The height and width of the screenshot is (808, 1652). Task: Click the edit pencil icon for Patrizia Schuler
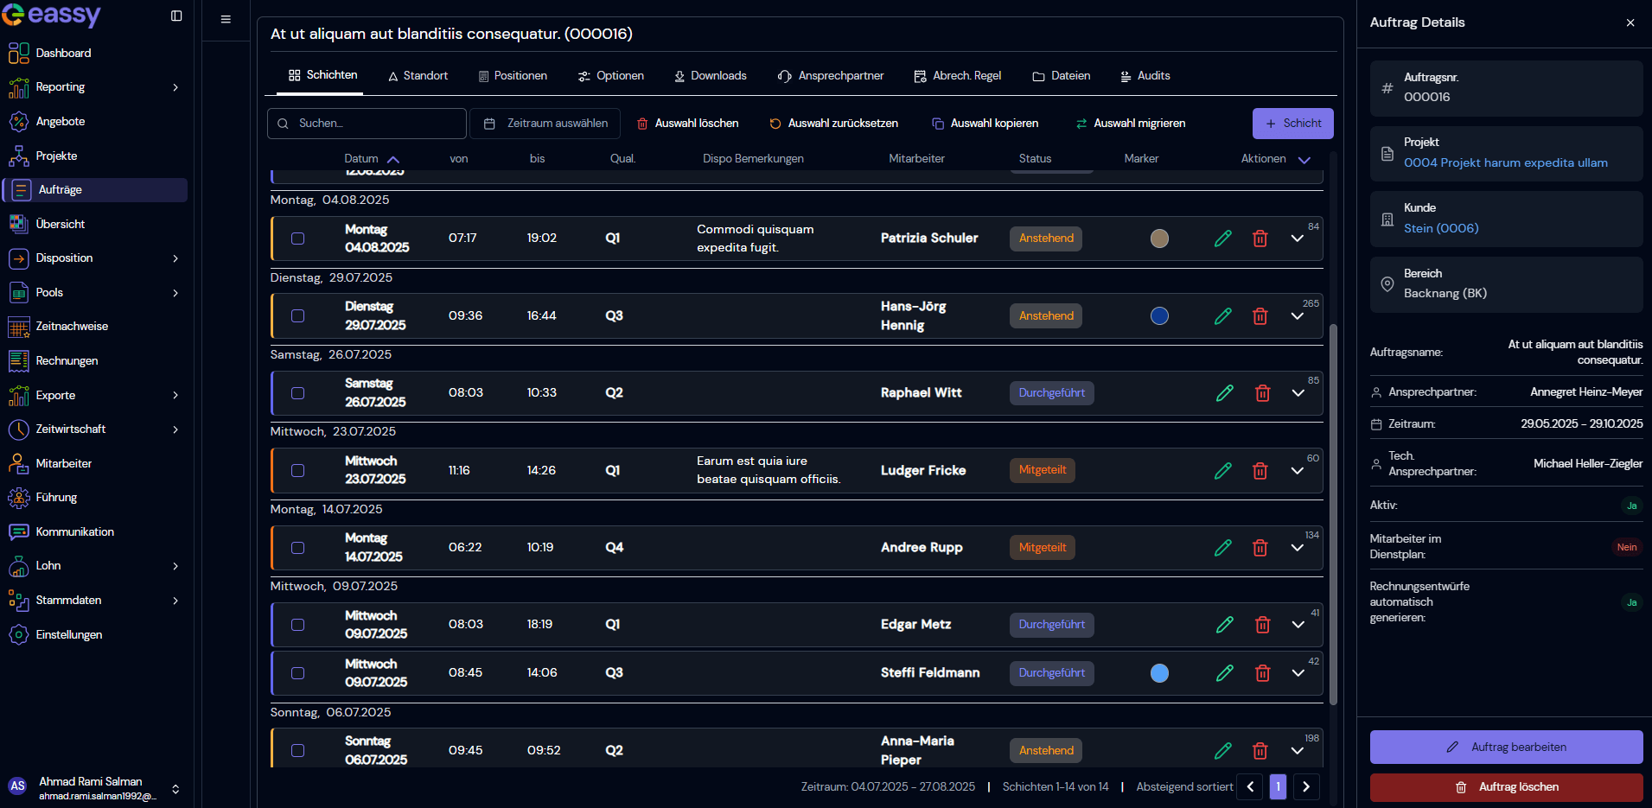(x=1222, y=239)
